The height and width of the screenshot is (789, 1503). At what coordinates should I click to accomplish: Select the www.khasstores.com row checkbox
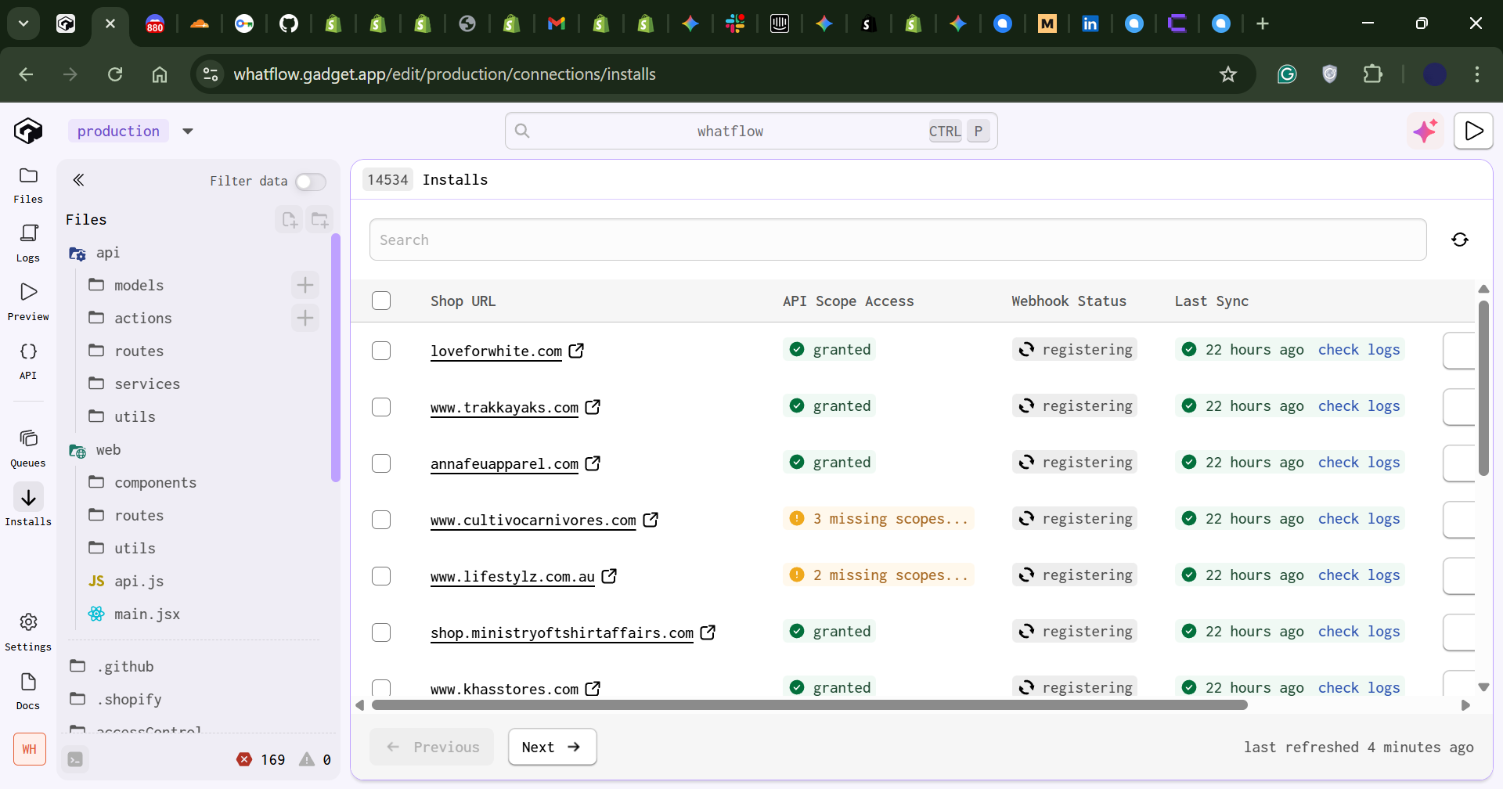(381, 688)
